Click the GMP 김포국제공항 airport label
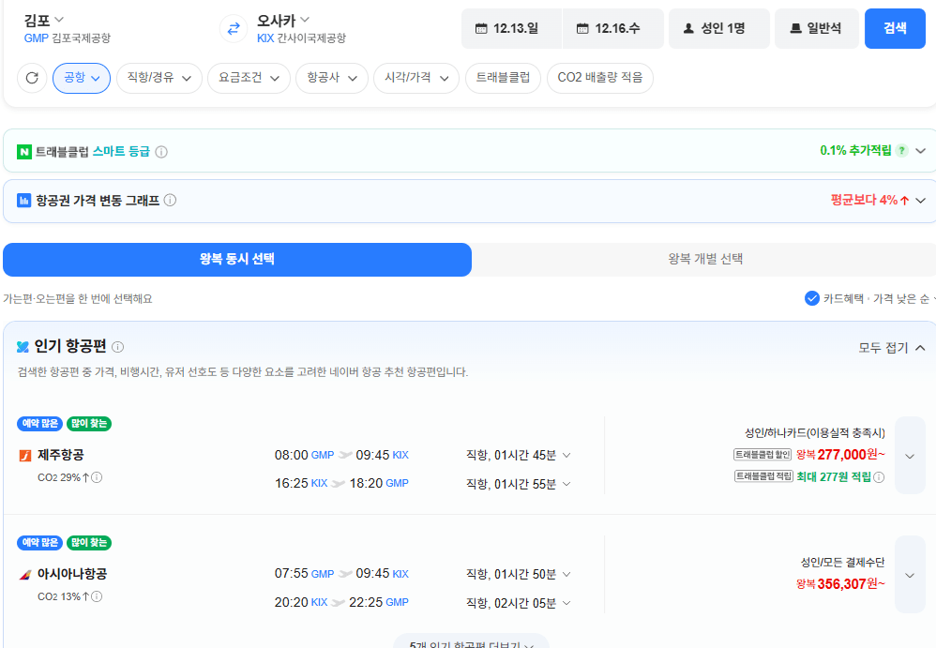 point(67,38)
